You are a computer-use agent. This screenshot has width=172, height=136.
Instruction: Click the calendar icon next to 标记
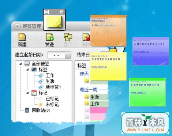34,93
